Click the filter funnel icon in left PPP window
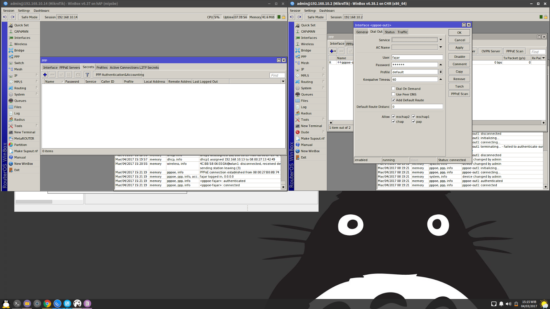Screen dimensions: 550x309 pos(87,75)
